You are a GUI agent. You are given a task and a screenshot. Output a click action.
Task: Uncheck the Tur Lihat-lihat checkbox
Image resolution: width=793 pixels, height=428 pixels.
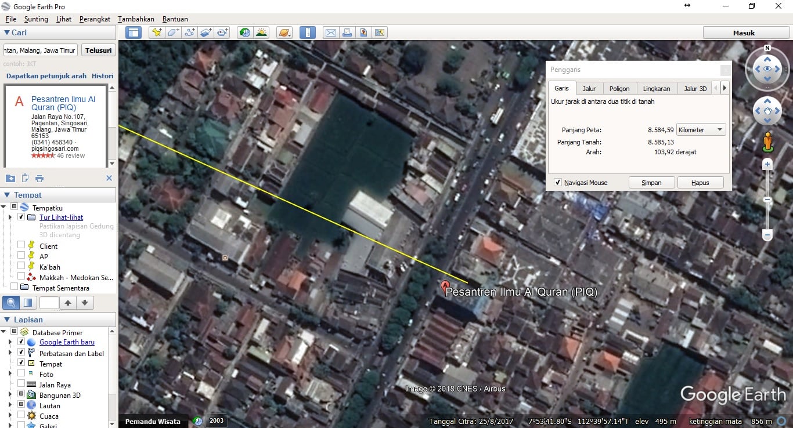coord(21,217)
